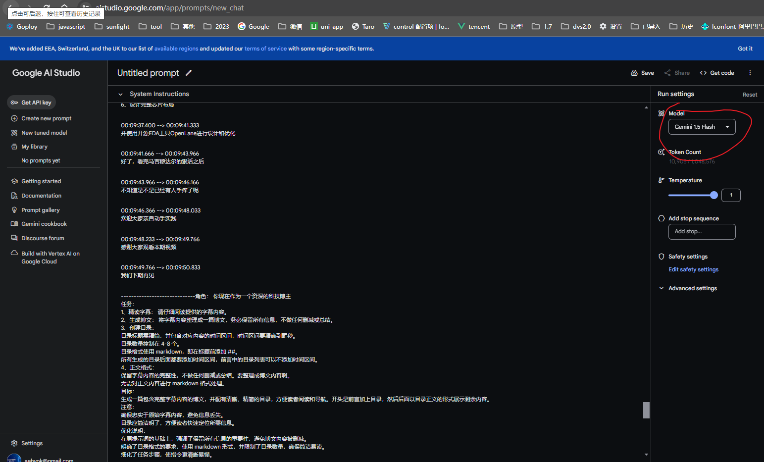The image size is (764, 462).
Task: Open the 历史 bookmark folder
Action: click(681, 27)
